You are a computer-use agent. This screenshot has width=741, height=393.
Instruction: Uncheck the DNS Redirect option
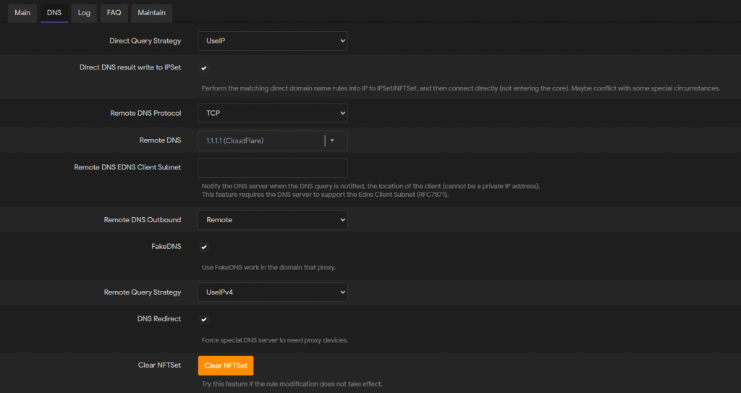203,320
